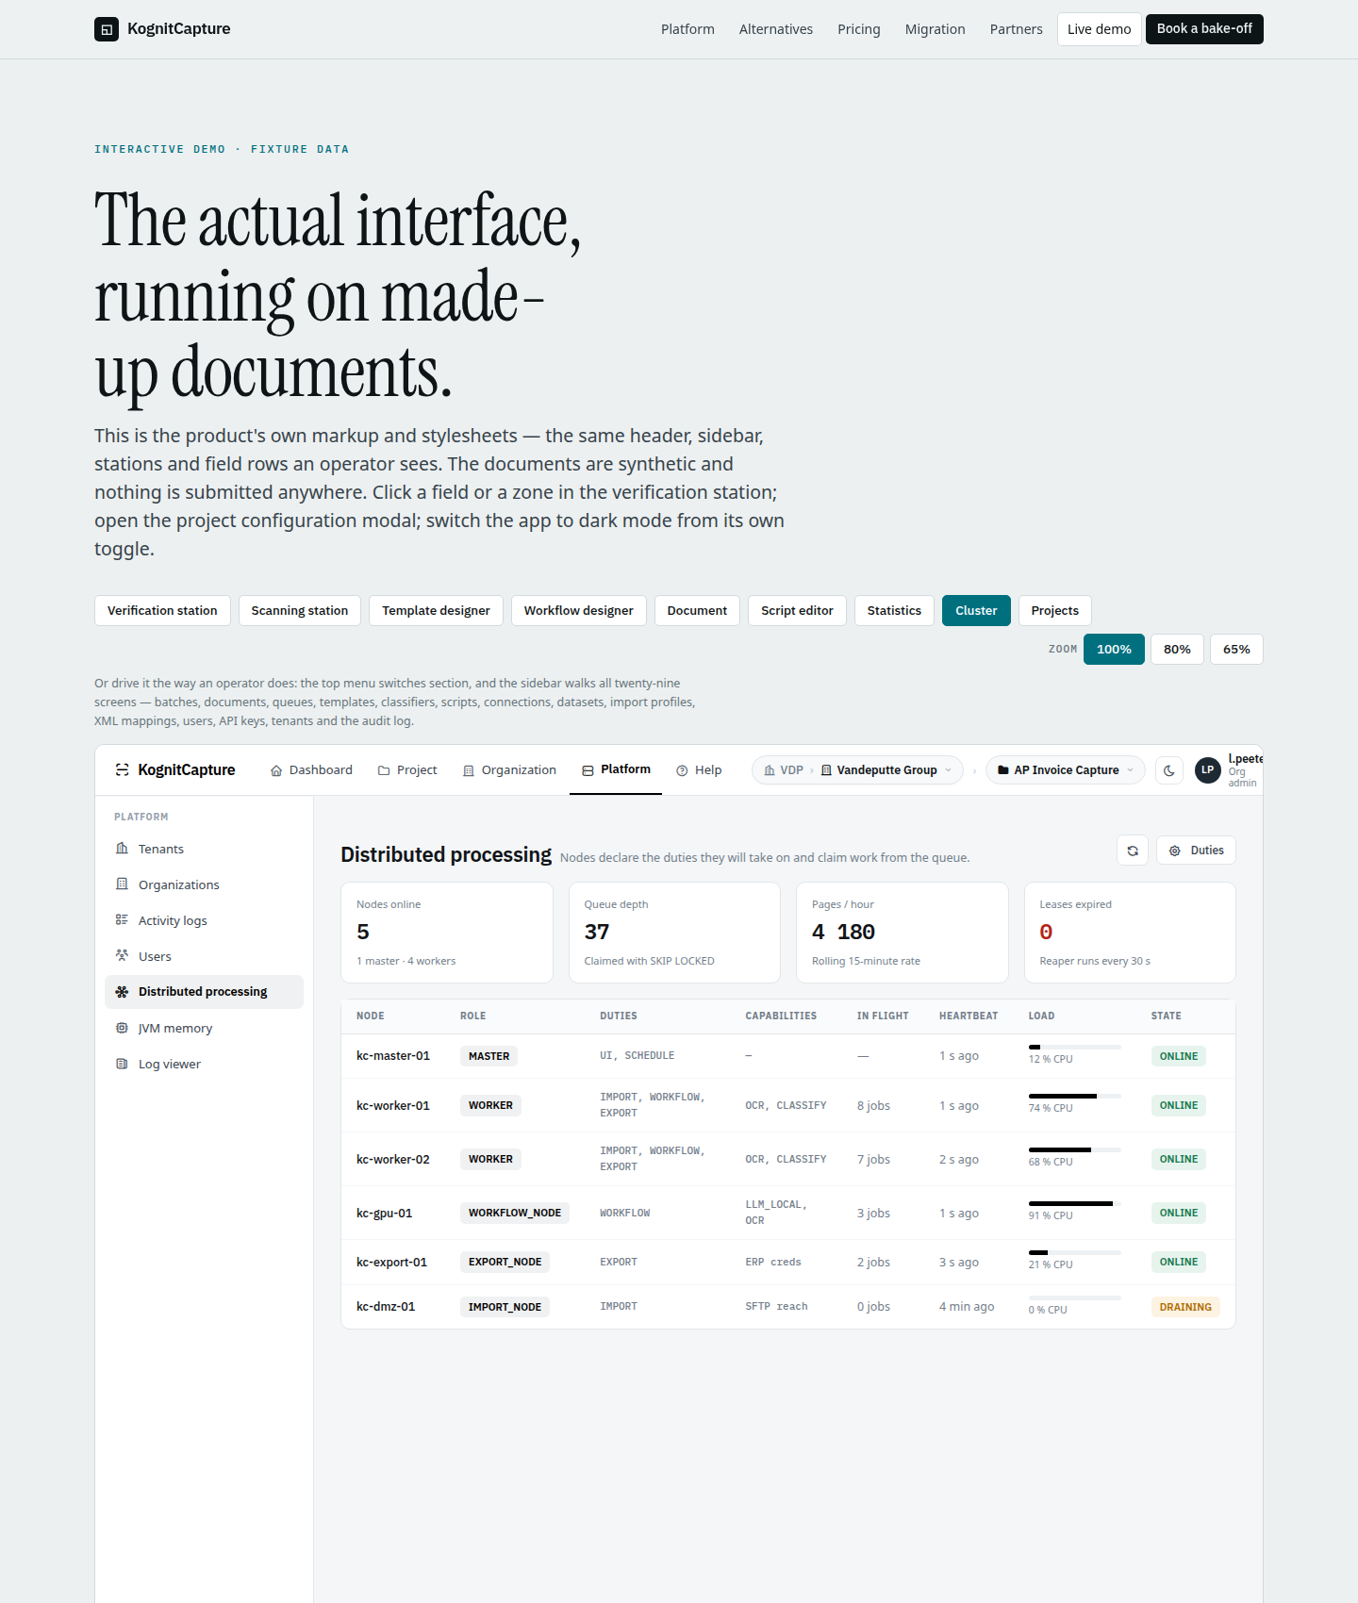This screenshot has height=1603, width=1358.
Task: Click the WORKFLOW_NODE role badge
Action: pos(515,1214)
